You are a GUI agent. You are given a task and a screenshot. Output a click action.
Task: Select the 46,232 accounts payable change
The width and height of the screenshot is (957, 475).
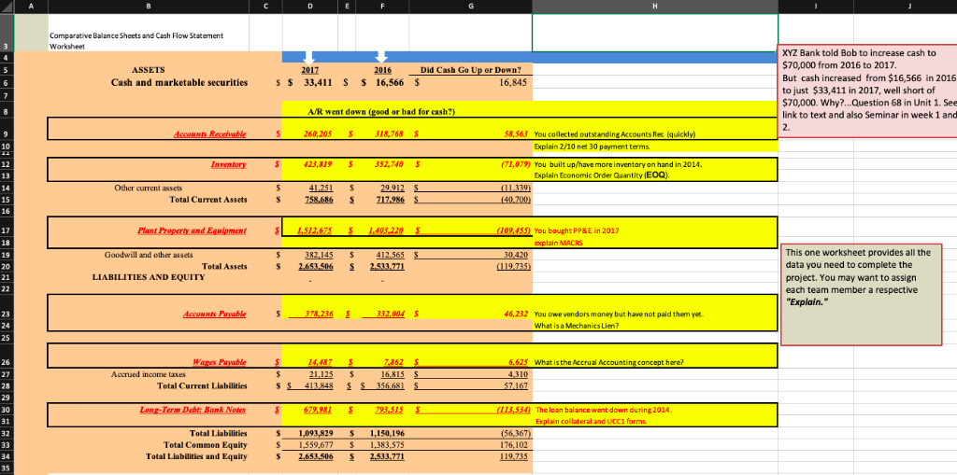(518, 314)
